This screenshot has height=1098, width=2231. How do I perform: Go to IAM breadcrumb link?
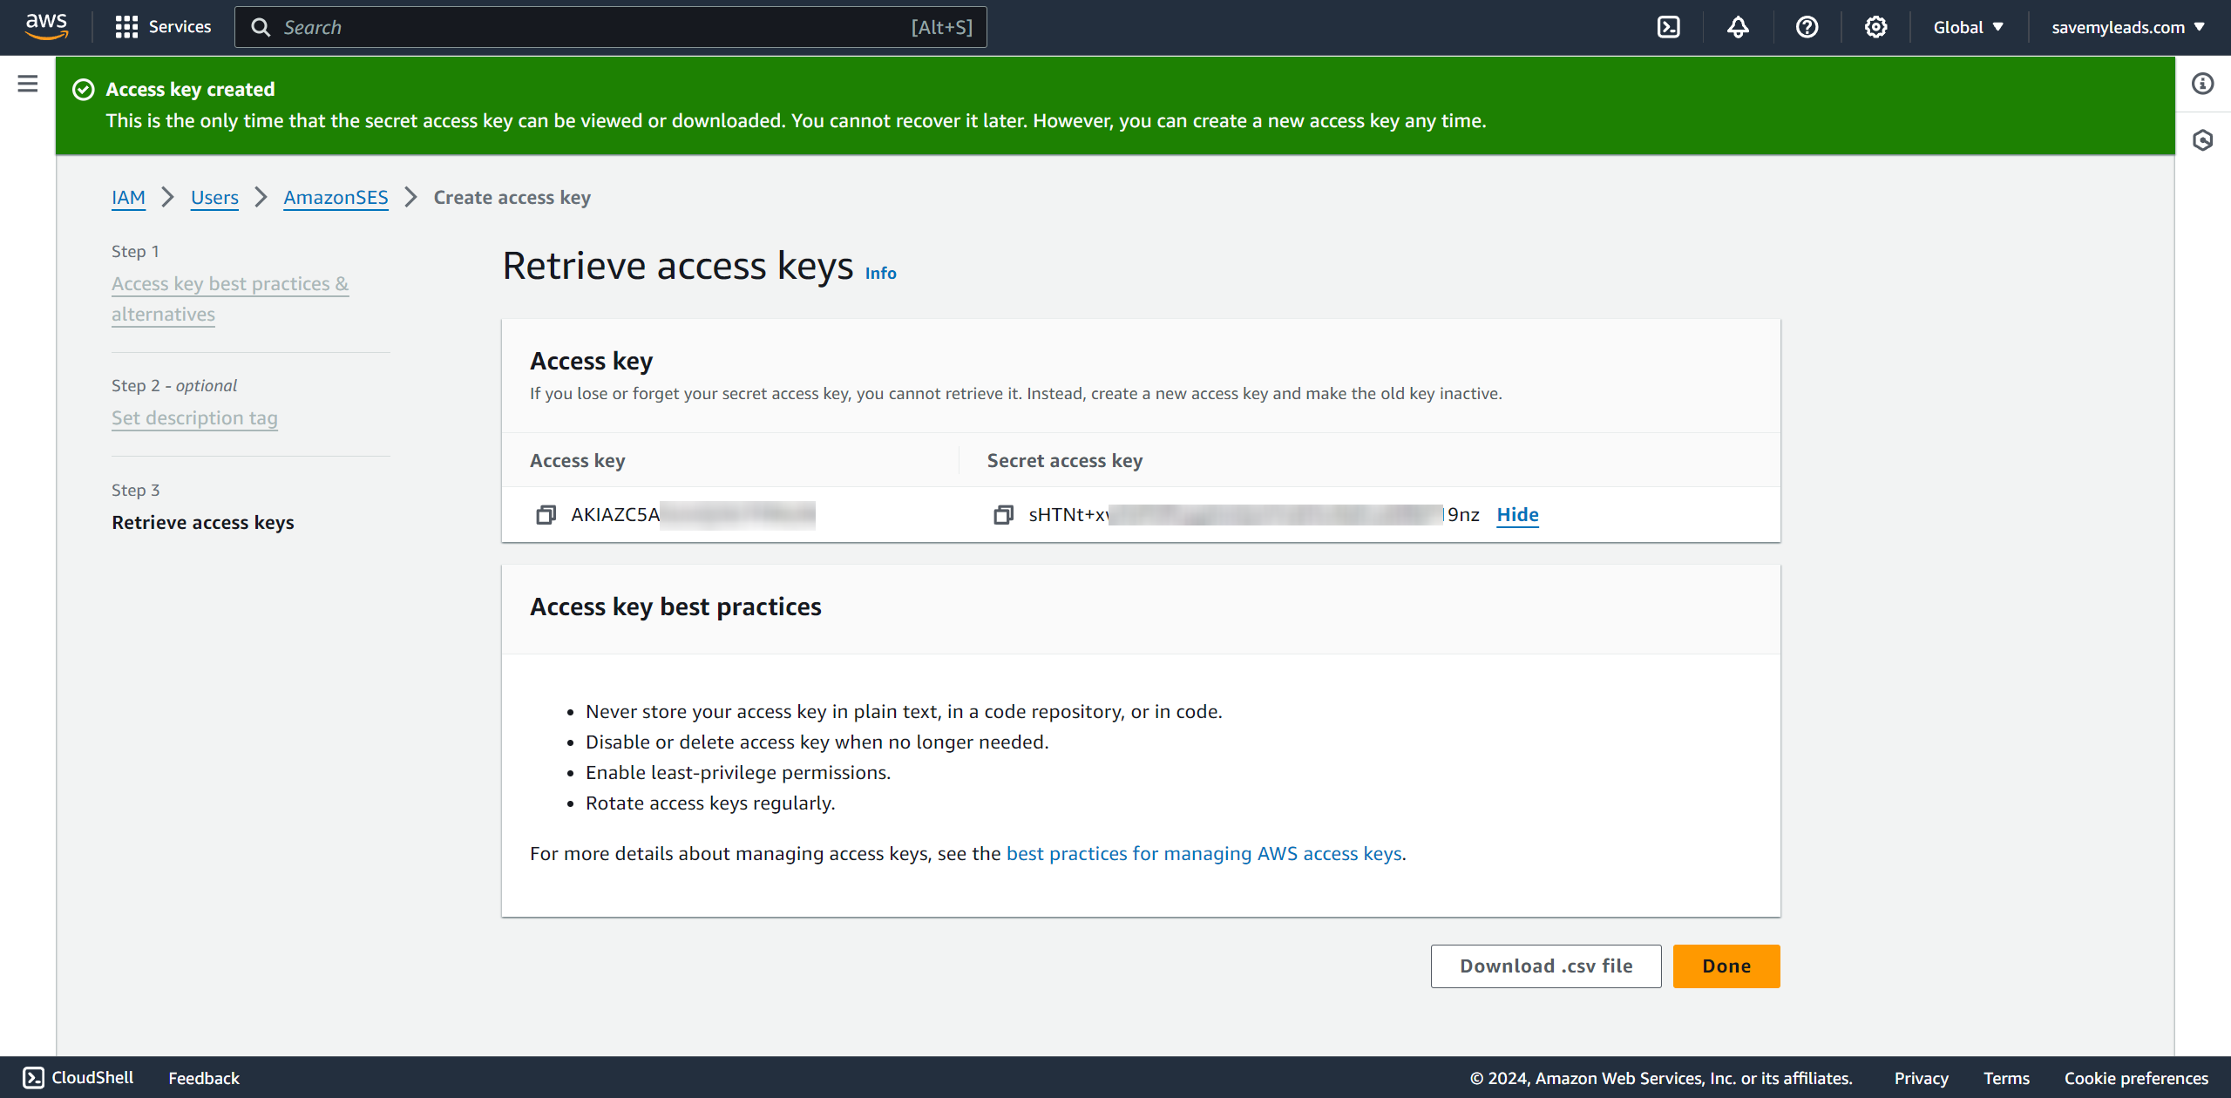128,198
